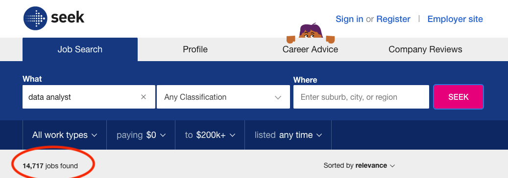Click the Seek logo icon
This screenshot has height=178, width=508.
point(36,19)
